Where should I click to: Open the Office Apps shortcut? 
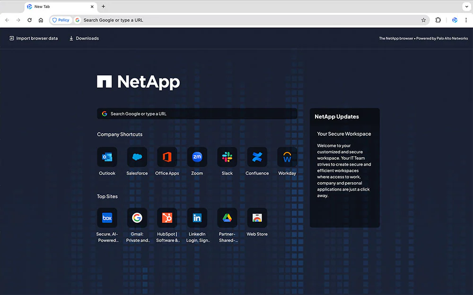coord(167,157)
